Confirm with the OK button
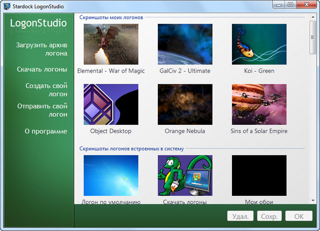 pos(299,216)
